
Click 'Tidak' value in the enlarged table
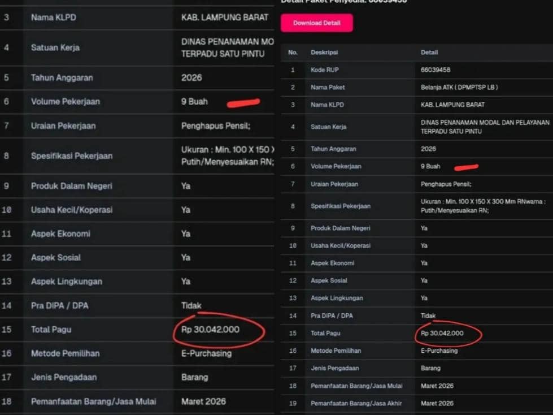[x=191, y=306]
